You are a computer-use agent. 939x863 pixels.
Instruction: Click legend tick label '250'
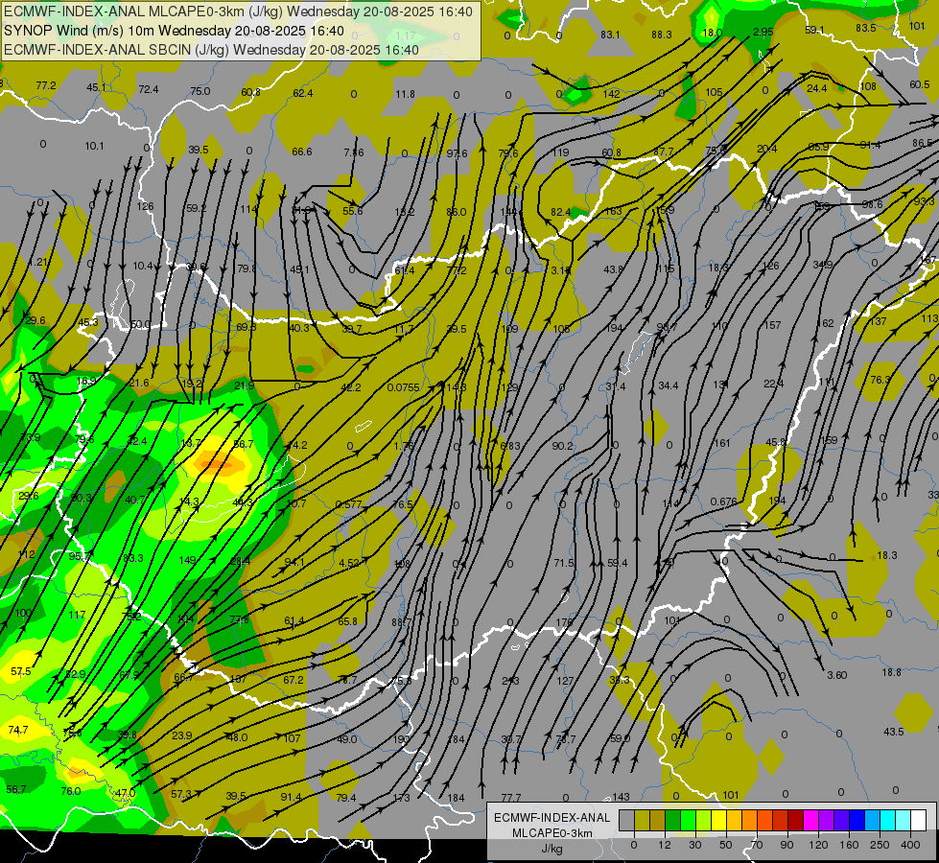click(880, 845)
